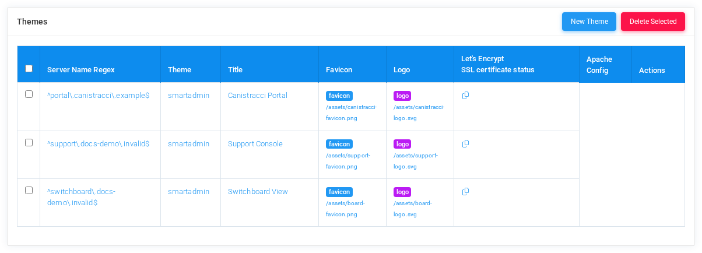Image resolution: width=702 pixels, height=253 pixels.
Task: Open the ^portal\.canistracci\.example$ regex link
Action: pos(98,96)
